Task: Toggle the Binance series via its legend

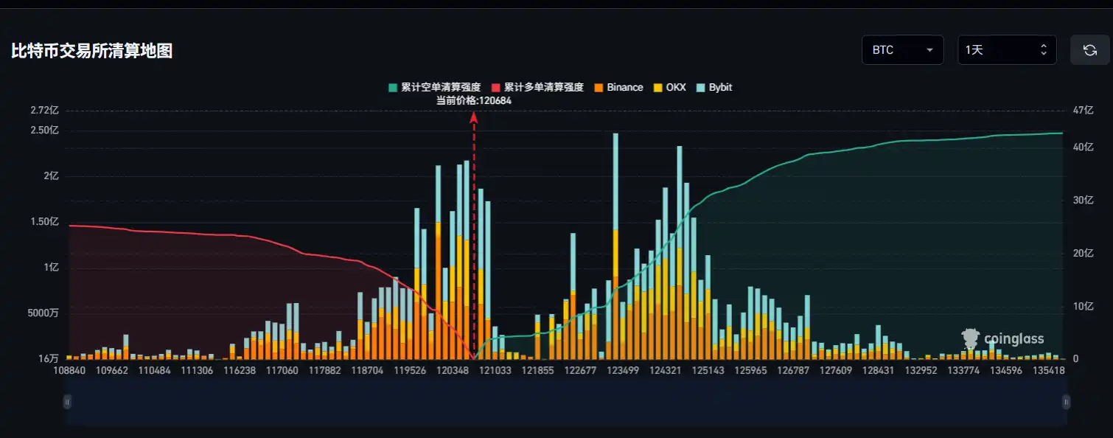Action: (619, 87)
